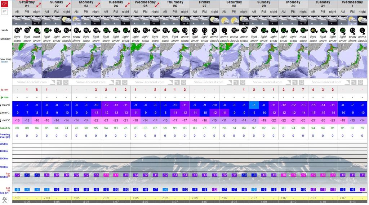
Task: Click the light blue -5 max temperature cell
Action: click(254, 105)
